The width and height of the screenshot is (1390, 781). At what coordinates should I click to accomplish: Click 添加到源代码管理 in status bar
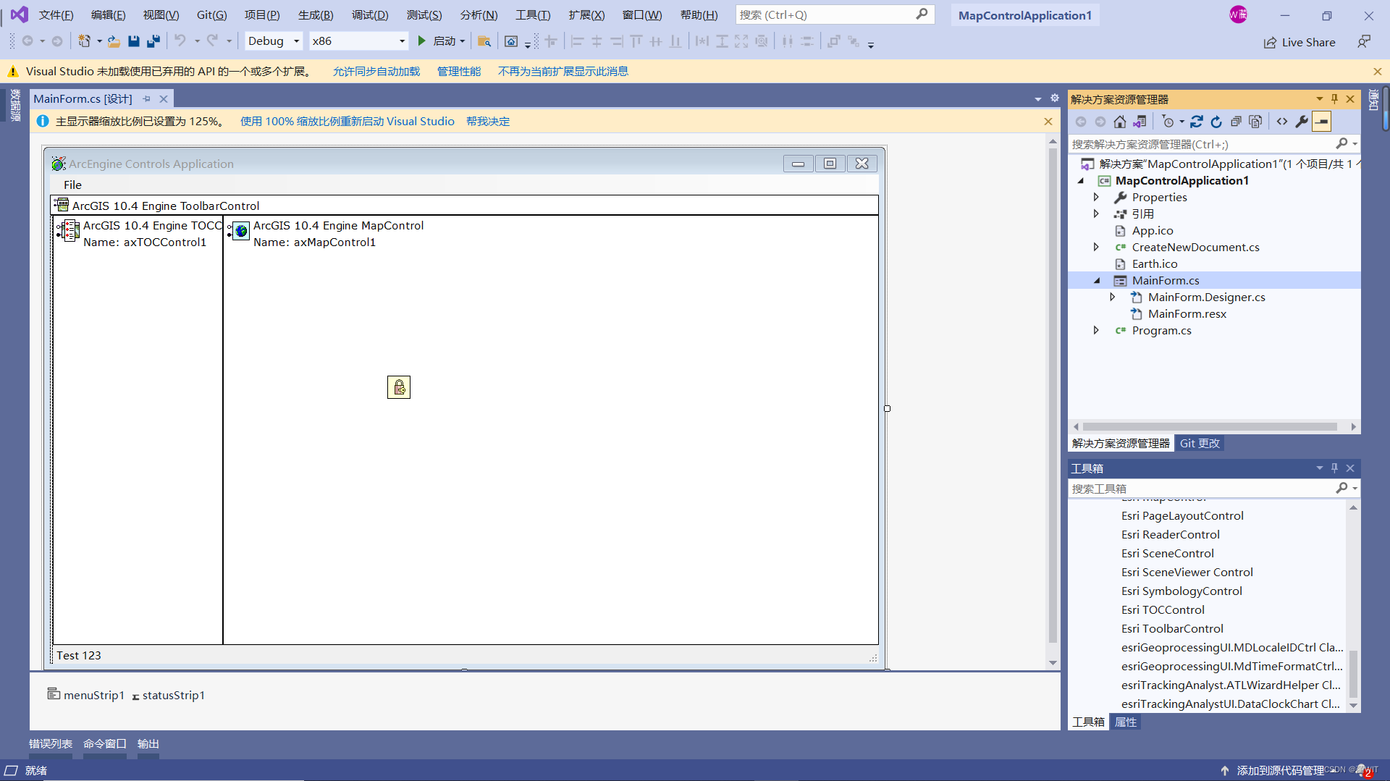point(1280,770)
